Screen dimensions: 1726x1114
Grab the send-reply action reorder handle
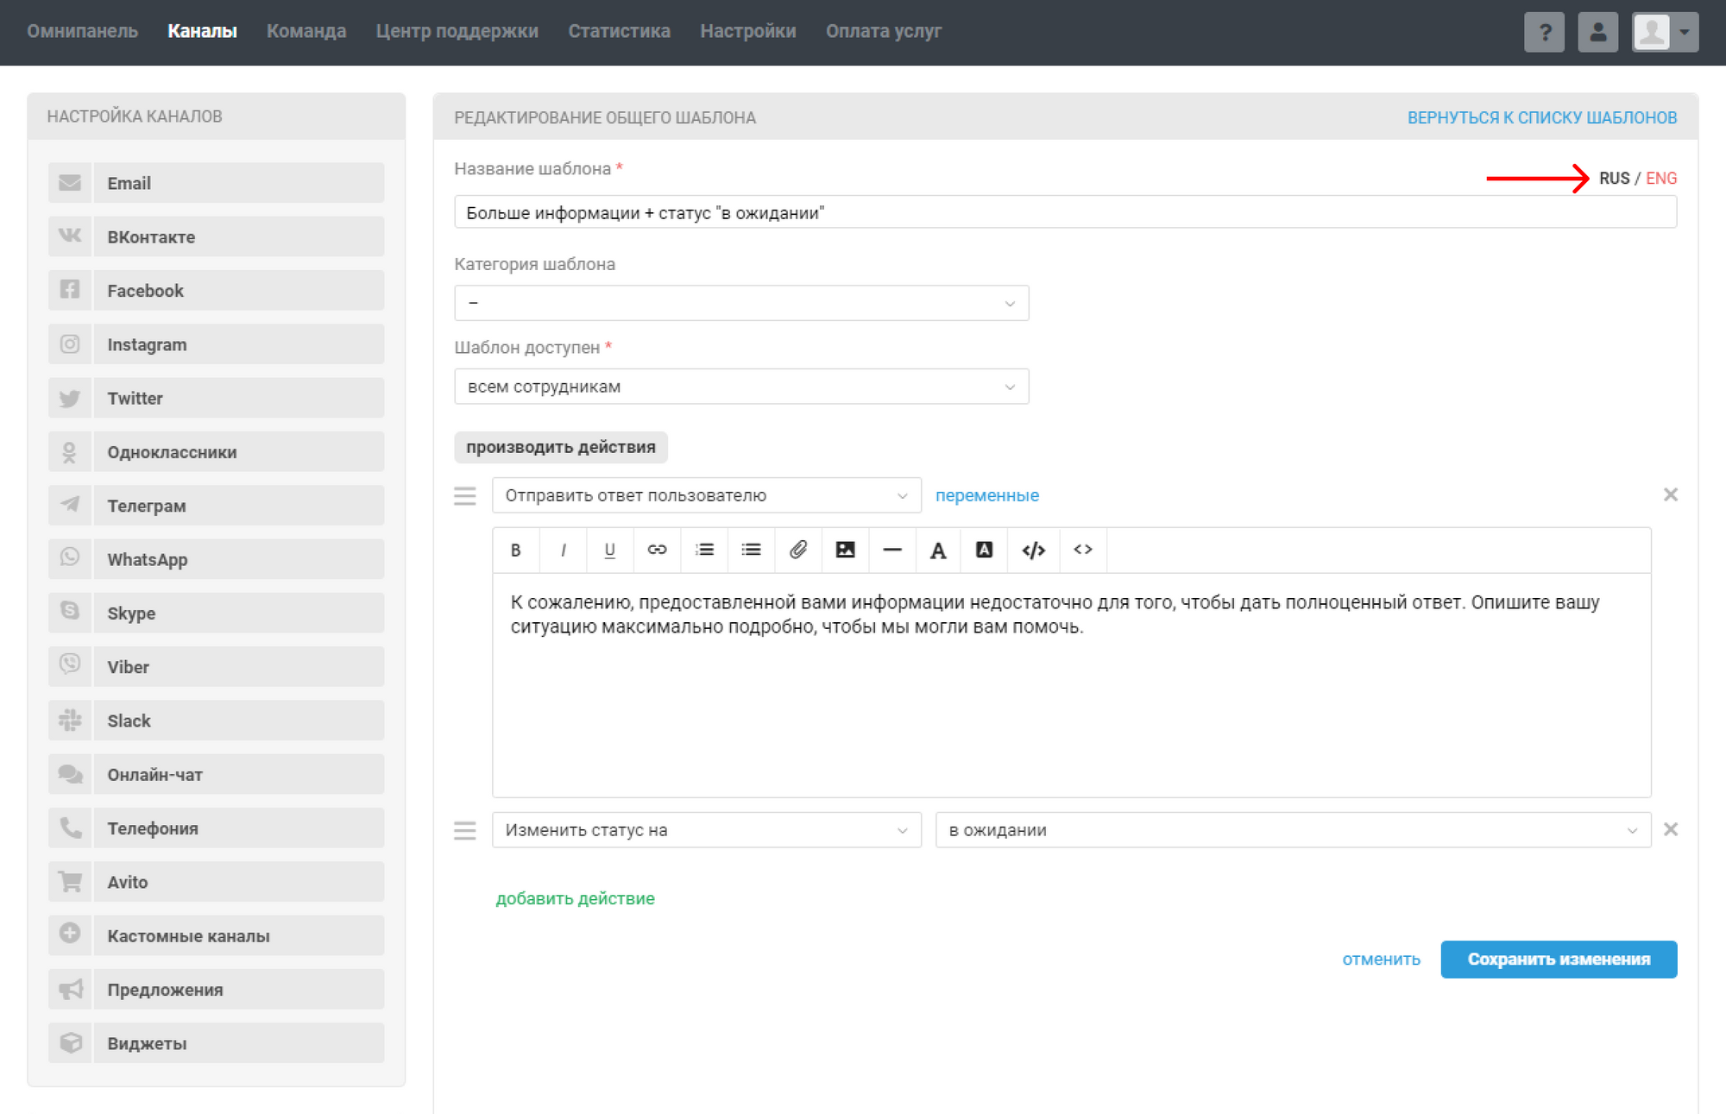(465, 495)
